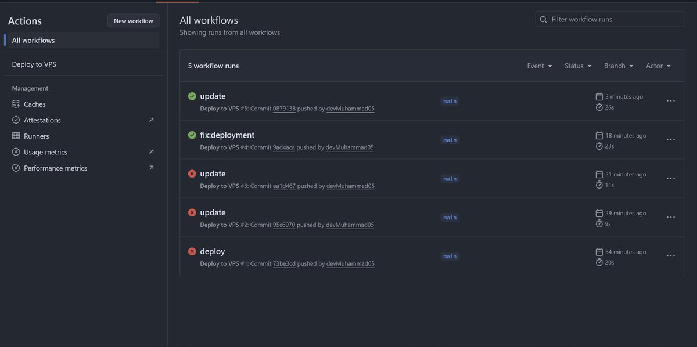This screenshot has height=347, width=697.
Task: Open the Actor filter dropdown
Action: [x=658, y=66]
